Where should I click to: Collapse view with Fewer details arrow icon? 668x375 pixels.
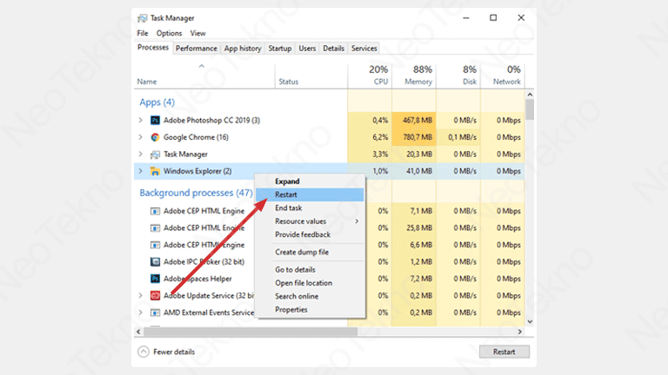[x=144, y=352]
